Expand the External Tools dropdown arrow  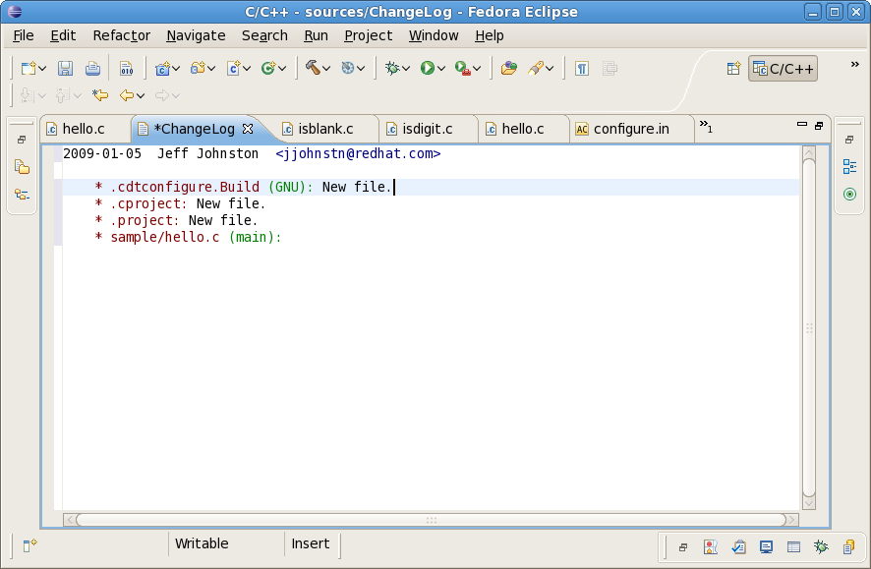[477, 68]
